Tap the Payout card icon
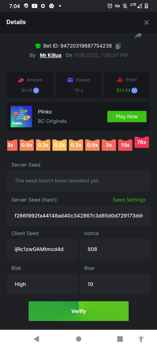Image resolution: width=157 pixels, height=348 pixels. tap(70, 80)
